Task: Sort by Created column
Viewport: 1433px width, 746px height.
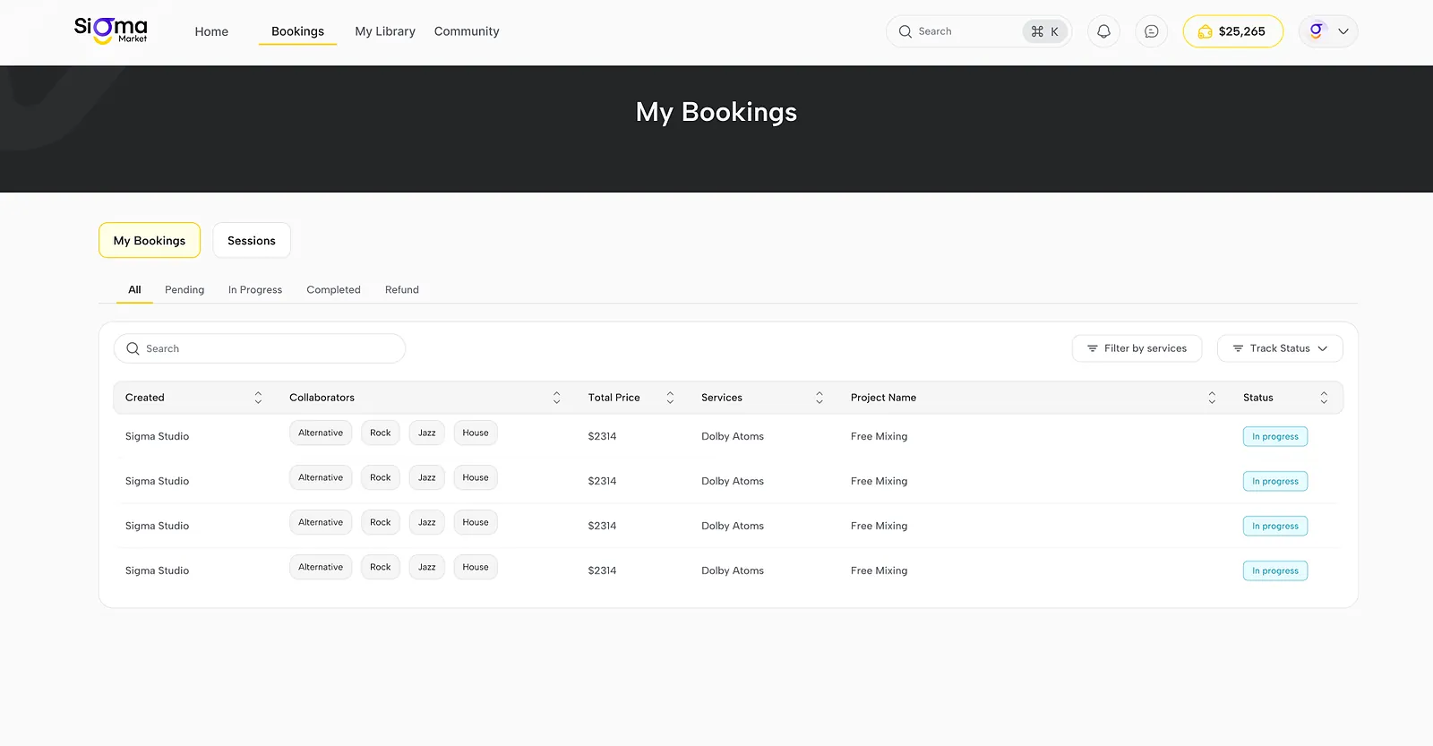Action: tap(258, 398)
